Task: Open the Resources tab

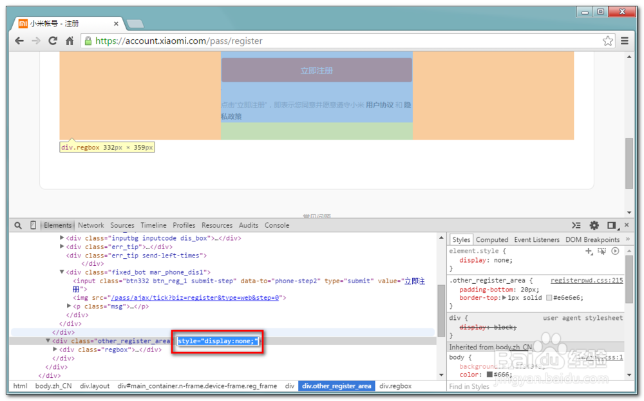Action: 217,225
